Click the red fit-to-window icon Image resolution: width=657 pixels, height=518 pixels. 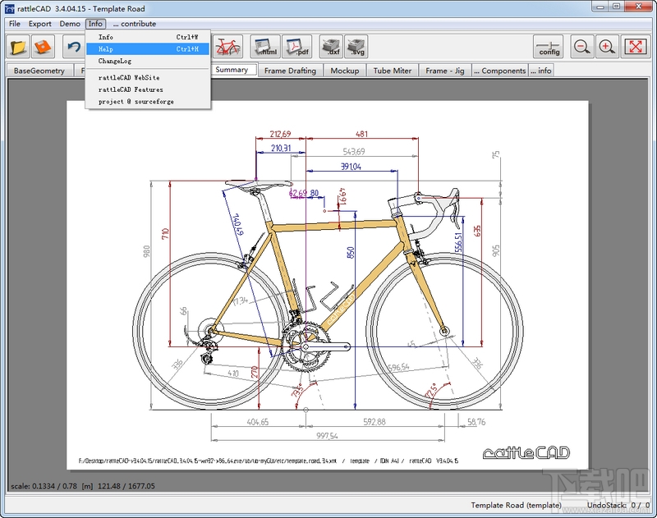[x=636, y=47]
